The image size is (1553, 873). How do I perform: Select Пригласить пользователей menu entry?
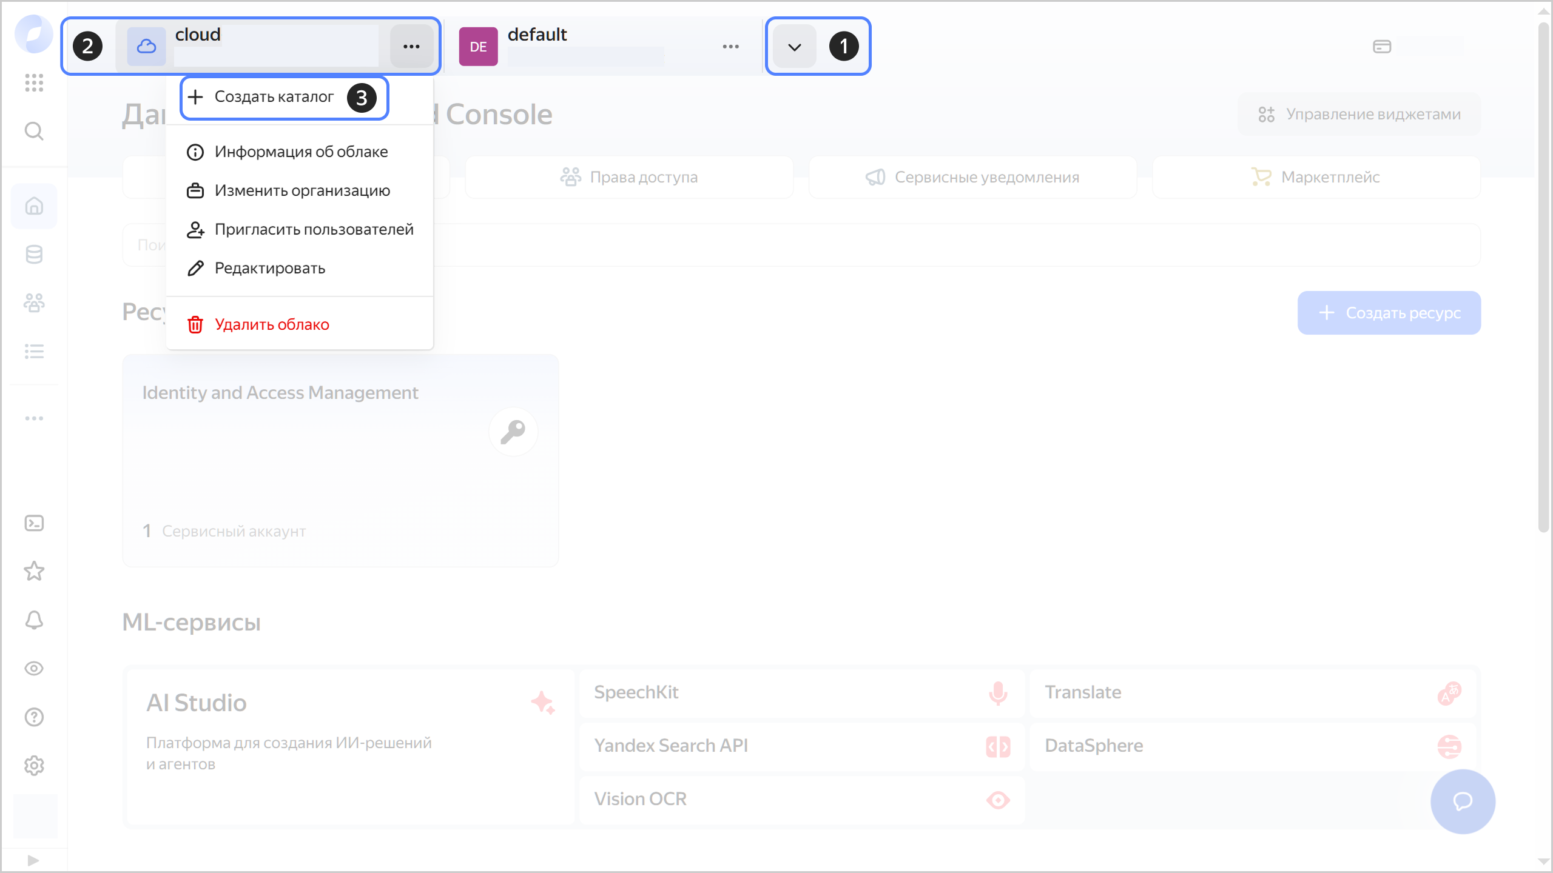point(314,230)
